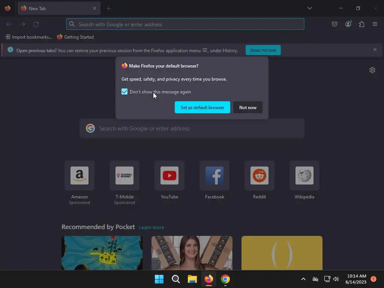384x288 pixels.
Task: Click Learn more link beside Pocket
Action: [151, 228]
